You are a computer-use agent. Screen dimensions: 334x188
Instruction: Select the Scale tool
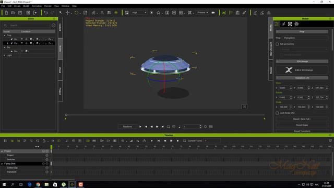85,13
